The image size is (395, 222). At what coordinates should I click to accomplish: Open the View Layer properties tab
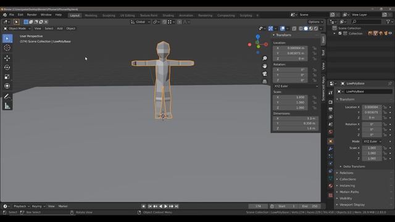pyautogui.click(x=331, y=117)
